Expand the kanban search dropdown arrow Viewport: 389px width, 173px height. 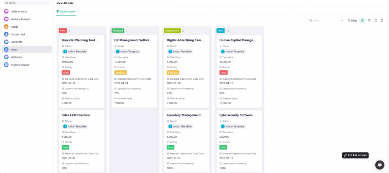coord(342,20)
